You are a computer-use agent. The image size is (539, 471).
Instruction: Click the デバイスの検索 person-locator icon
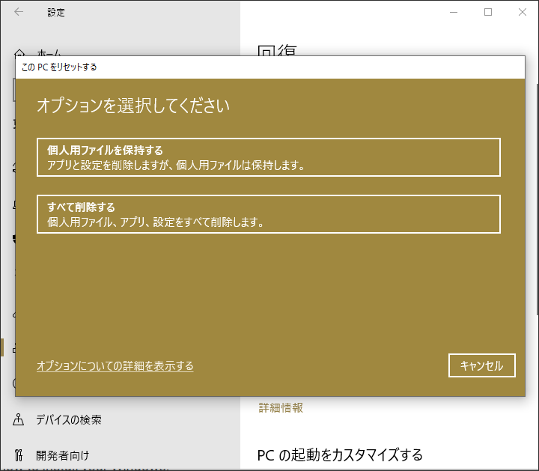(18, 419)
